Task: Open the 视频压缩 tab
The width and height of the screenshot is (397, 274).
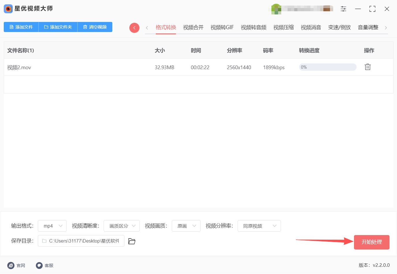Action: 283,27
